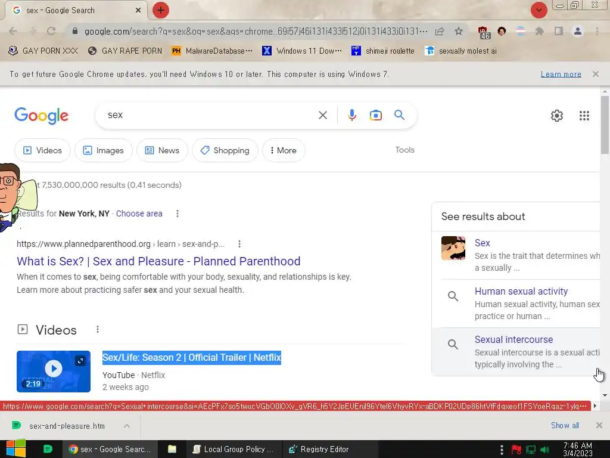Open options for Planned Parenthood result
This screenshot has height=458, width=610.
[x=239, y=244]
